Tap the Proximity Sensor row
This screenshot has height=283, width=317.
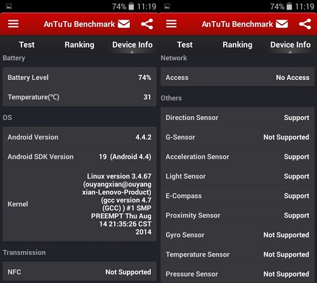click(238, 215)
